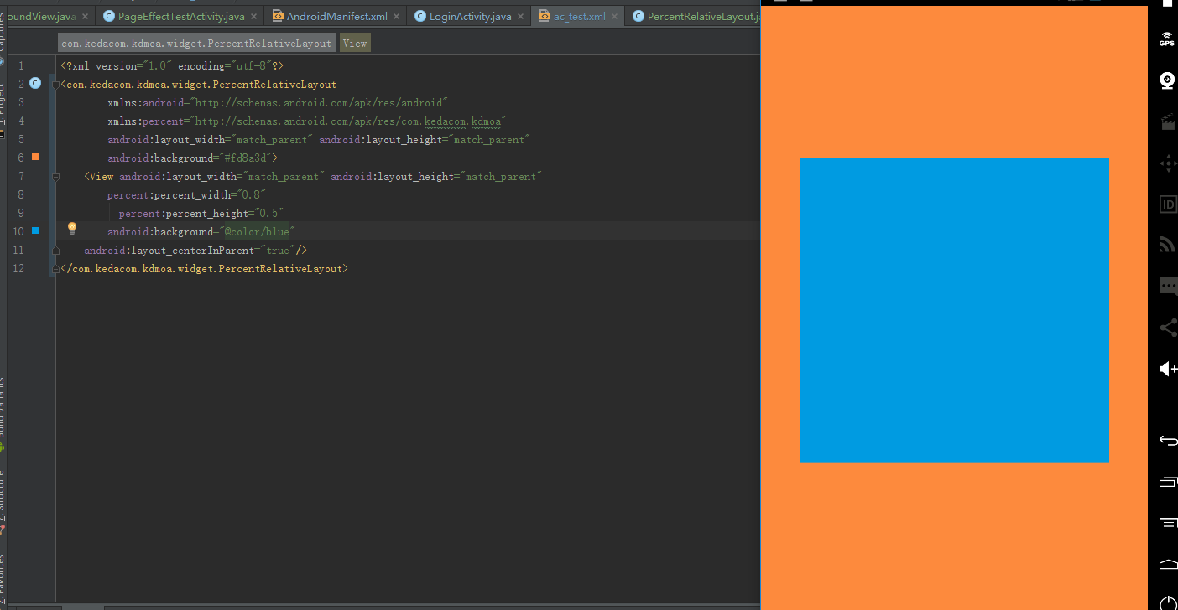Viewport: 1178px width, 610px height.
Task: Open the Project tool window
Action: click(x=3, y=109)
